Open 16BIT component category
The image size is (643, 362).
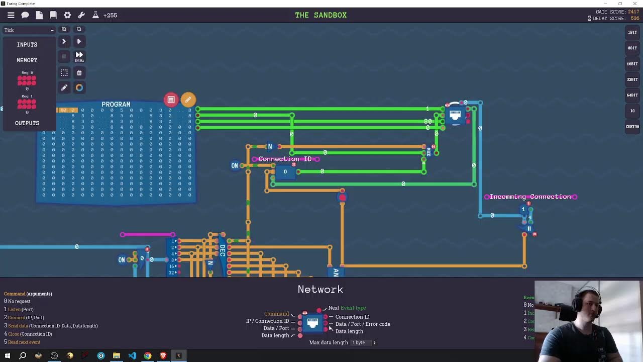coord(632,64)
